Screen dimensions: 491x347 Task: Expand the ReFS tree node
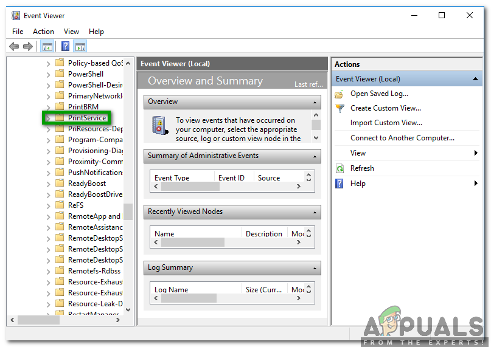click(48, 206)
